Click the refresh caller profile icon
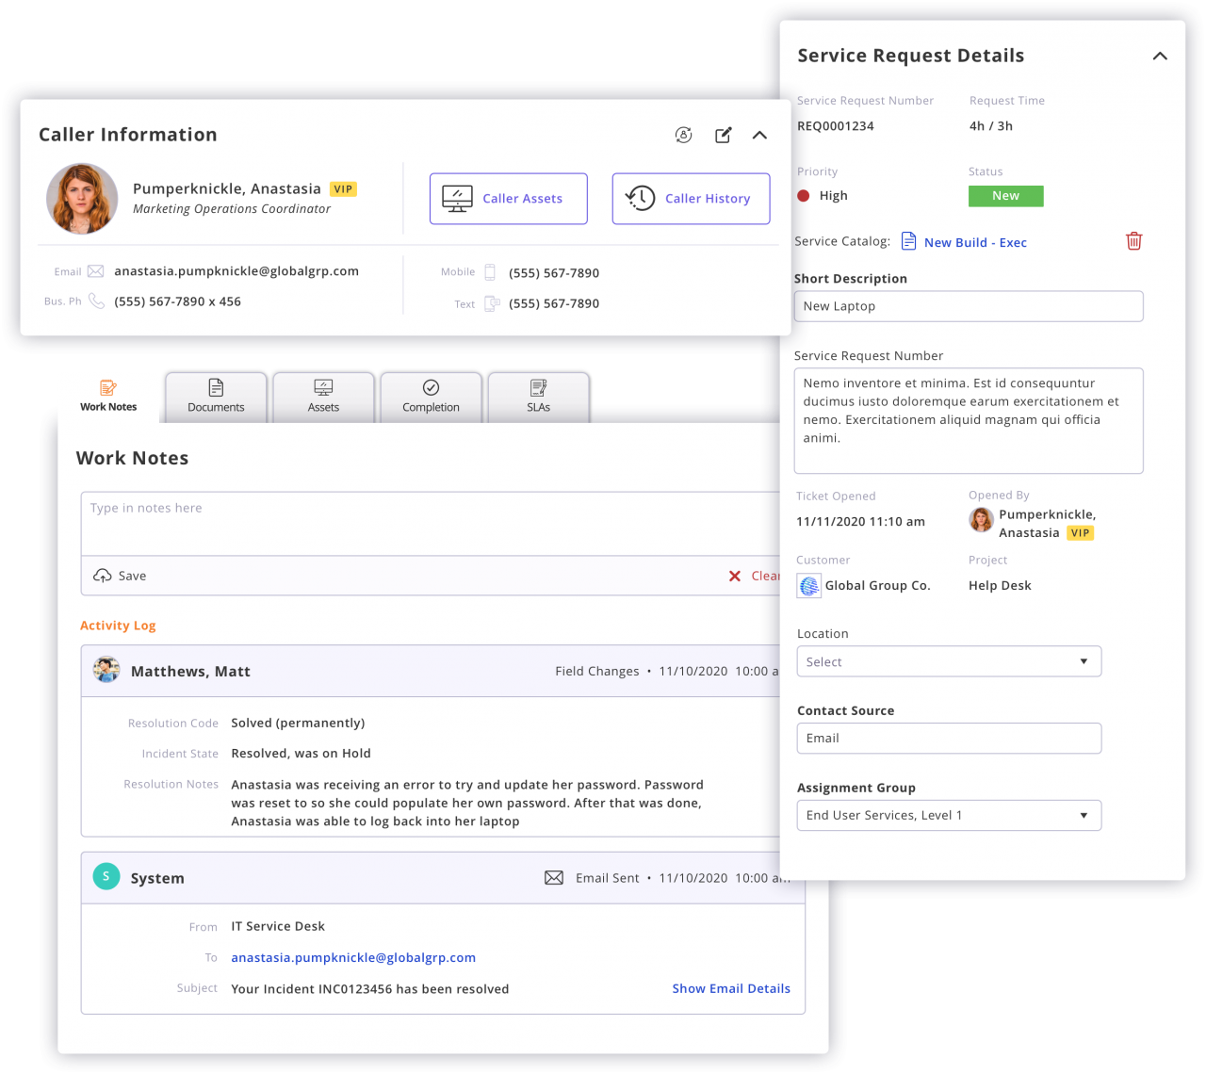 click(x=683, y=135)
